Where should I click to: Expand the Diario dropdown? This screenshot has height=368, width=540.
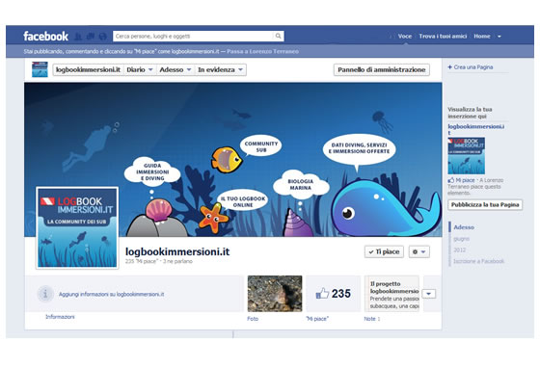coord(139,69)
